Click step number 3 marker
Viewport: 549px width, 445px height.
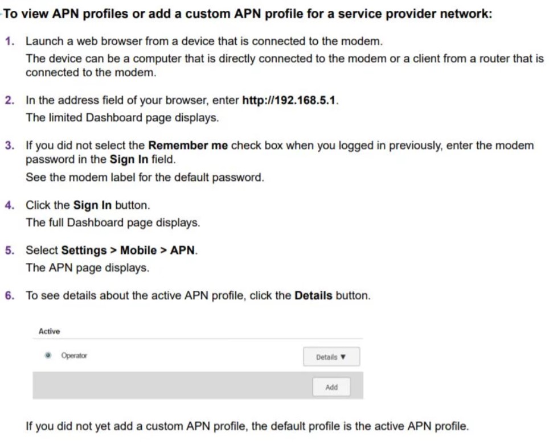(x=10, y=146)
